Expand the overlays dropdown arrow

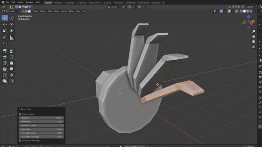[x=232, y=11]
